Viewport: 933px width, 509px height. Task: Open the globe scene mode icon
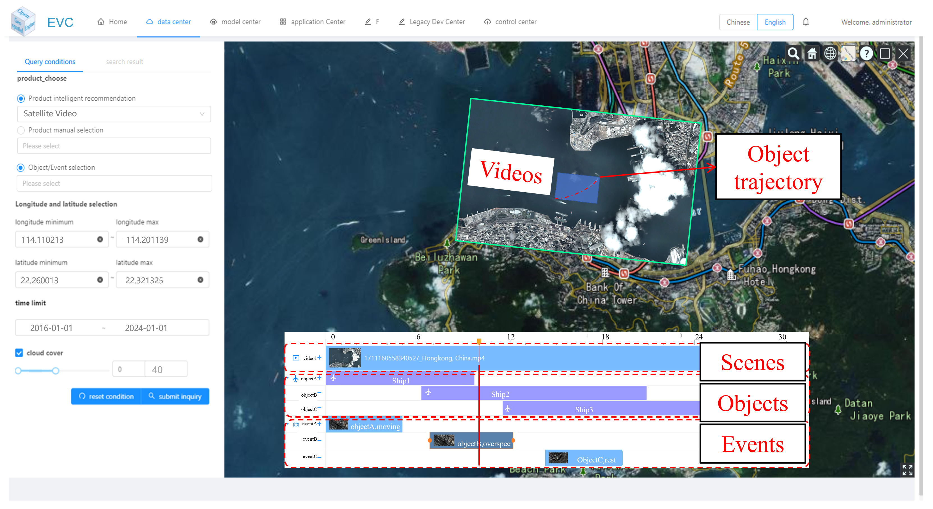pyautogui.click(x=830, y=54)
